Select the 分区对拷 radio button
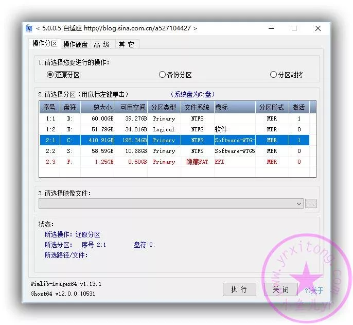 coord(273,75)
